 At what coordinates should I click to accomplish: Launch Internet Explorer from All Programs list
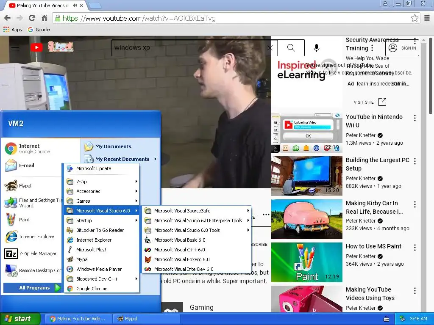click(102, 240)
